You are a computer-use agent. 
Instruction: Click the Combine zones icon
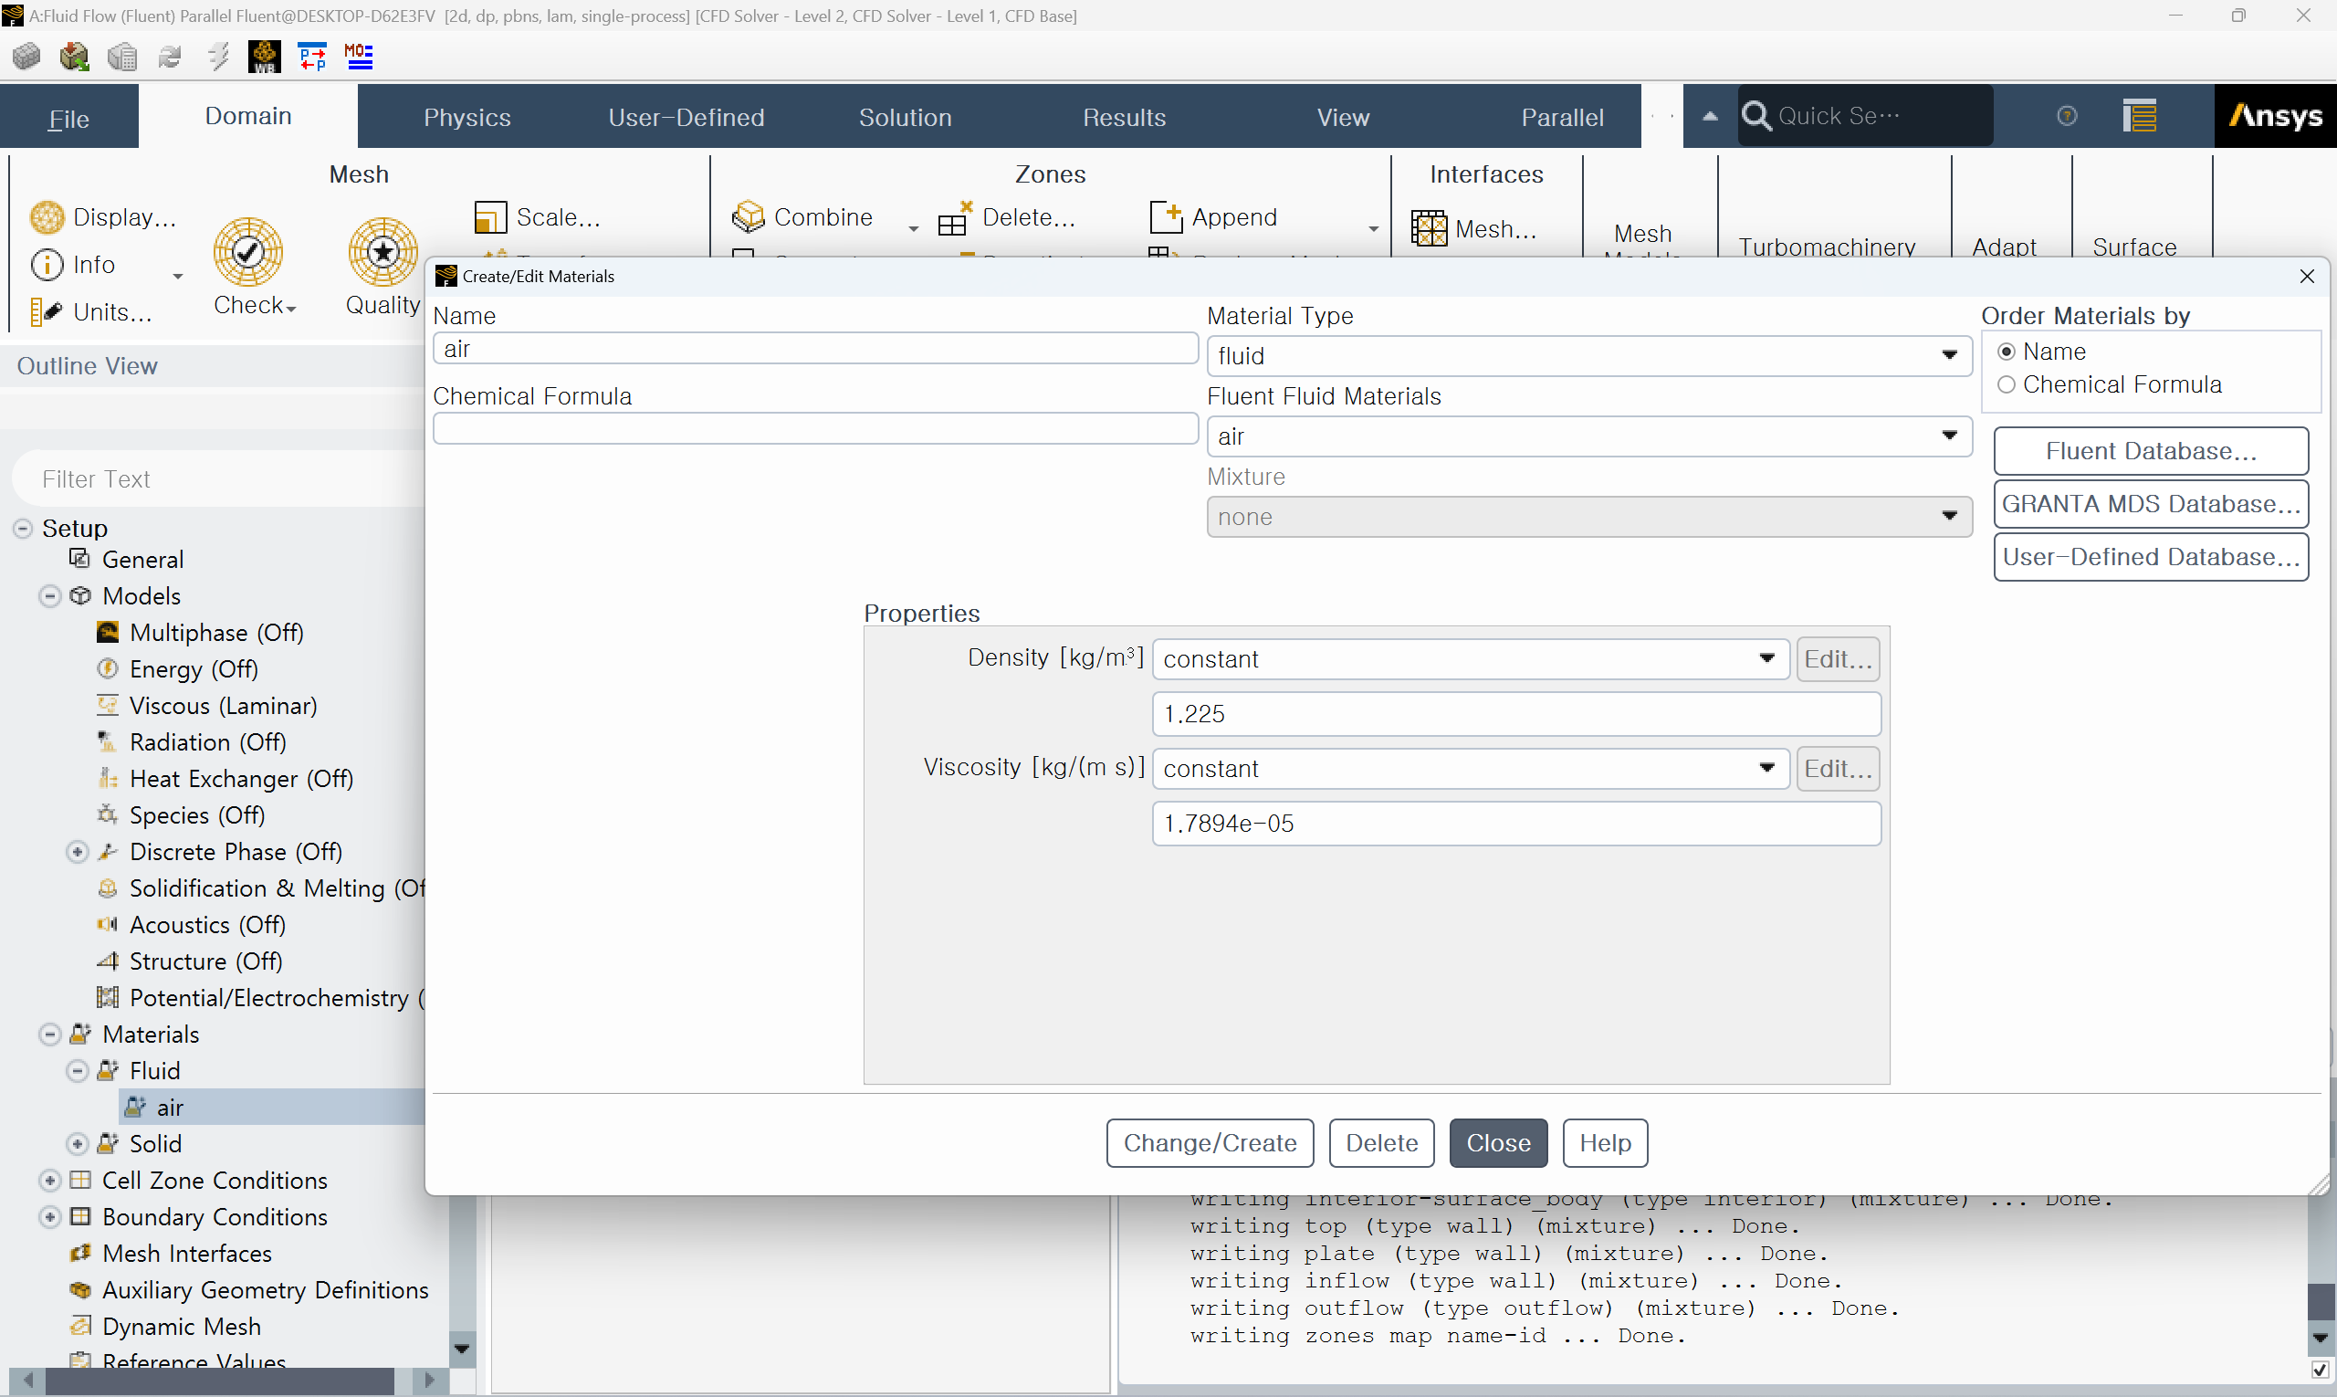point(749,217)
